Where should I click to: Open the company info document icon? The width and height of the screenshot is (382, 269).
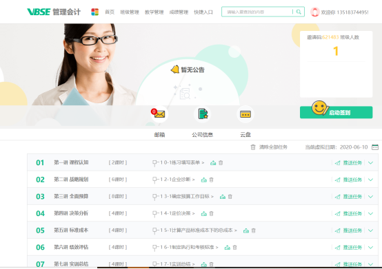tap(203, 114)
